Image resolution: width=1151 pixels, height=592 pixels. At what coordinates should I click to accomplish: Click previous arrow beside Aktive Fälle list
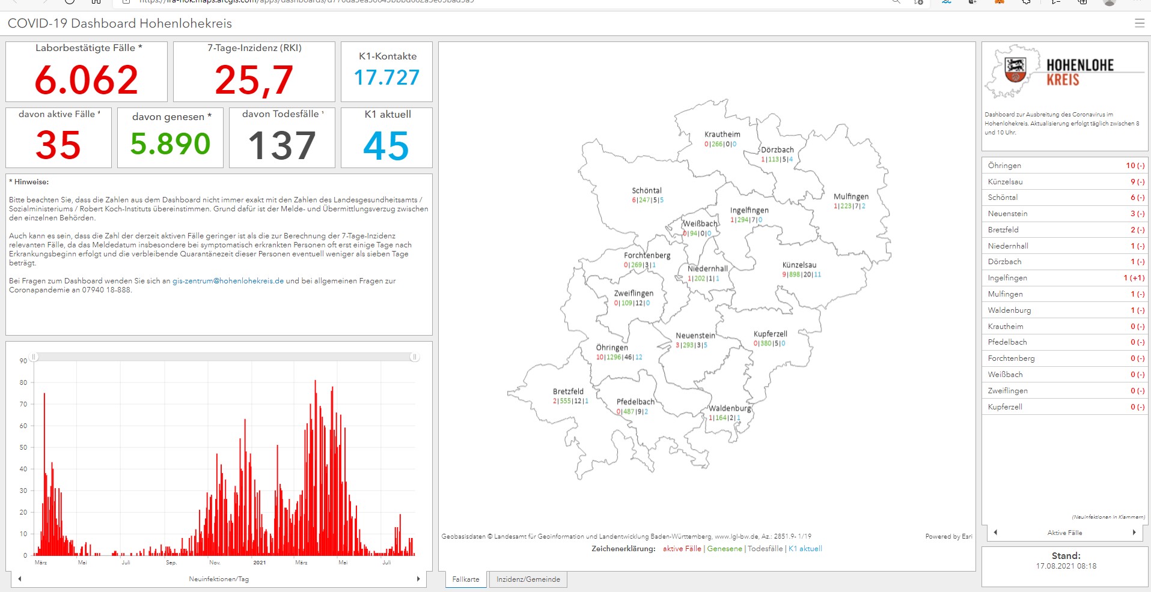click(x=995, y=533)
